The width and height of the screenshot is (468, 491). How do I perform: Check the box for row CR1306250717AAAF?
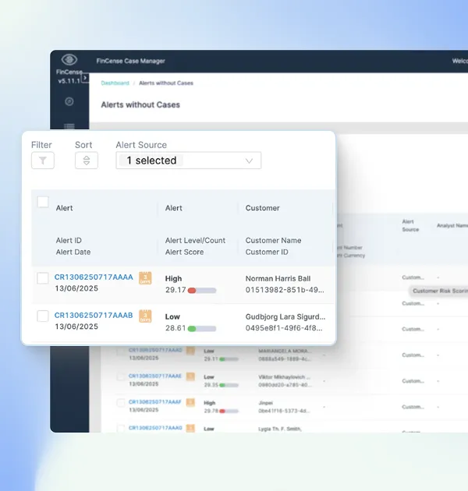121,403
